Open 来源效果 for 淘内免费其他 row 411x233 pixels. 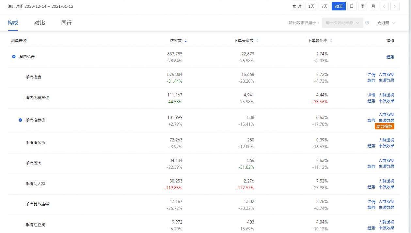386,101
